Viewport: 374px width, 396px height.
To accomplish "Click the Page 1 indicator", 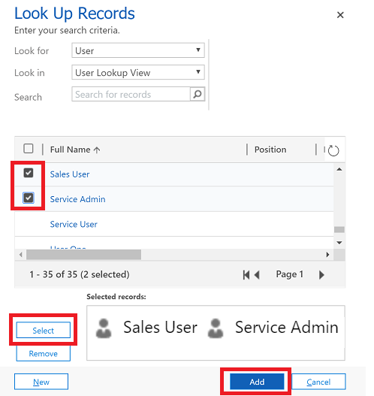I will point(289,274).
